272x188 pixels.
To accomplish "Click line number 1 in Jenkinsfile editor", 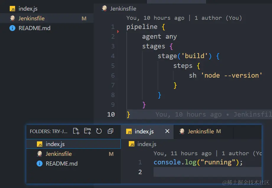I will click(x=113, y=27).
